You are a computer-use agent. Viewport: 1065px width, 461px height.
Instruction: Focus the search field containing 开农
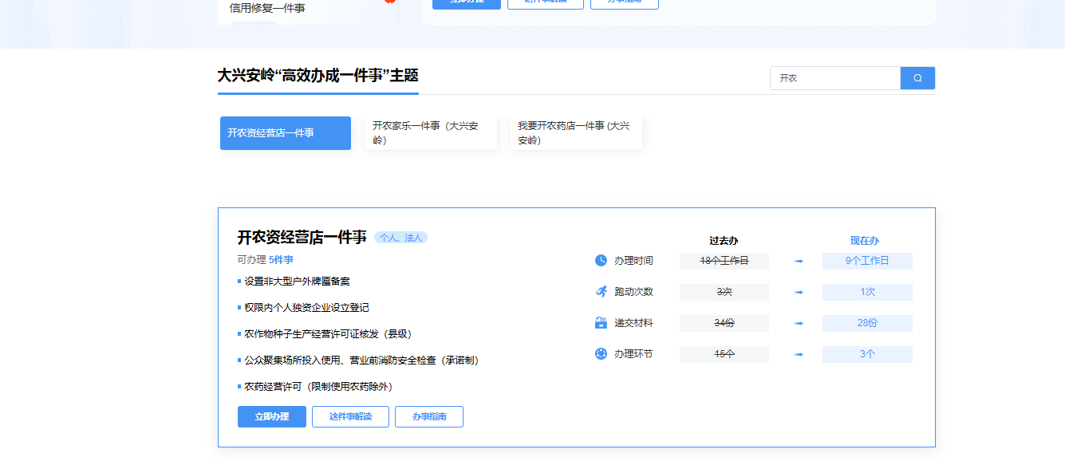pyautogui.click(x=834, y=78)
